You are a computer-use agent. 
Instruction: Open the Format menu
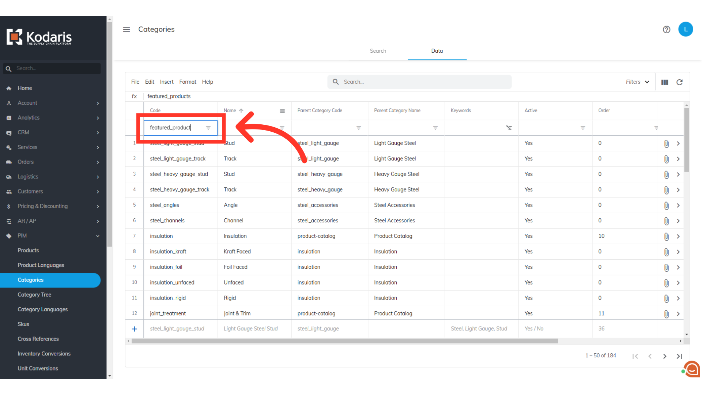click(x=188, y=82)
